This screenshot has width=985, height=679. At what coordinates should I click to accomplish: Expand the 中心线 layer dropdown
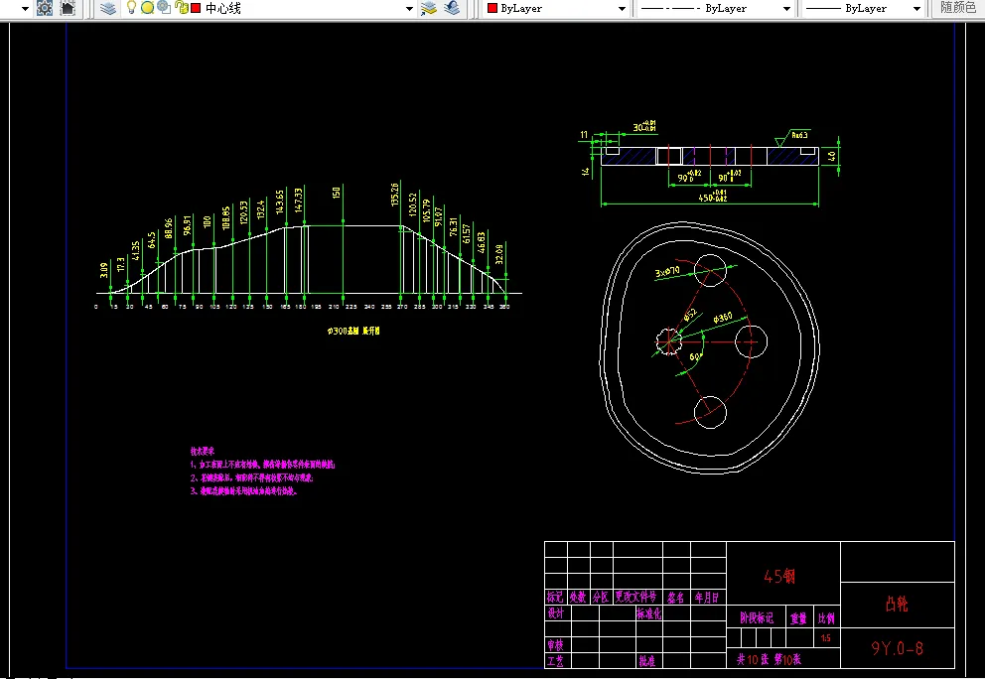409,9
